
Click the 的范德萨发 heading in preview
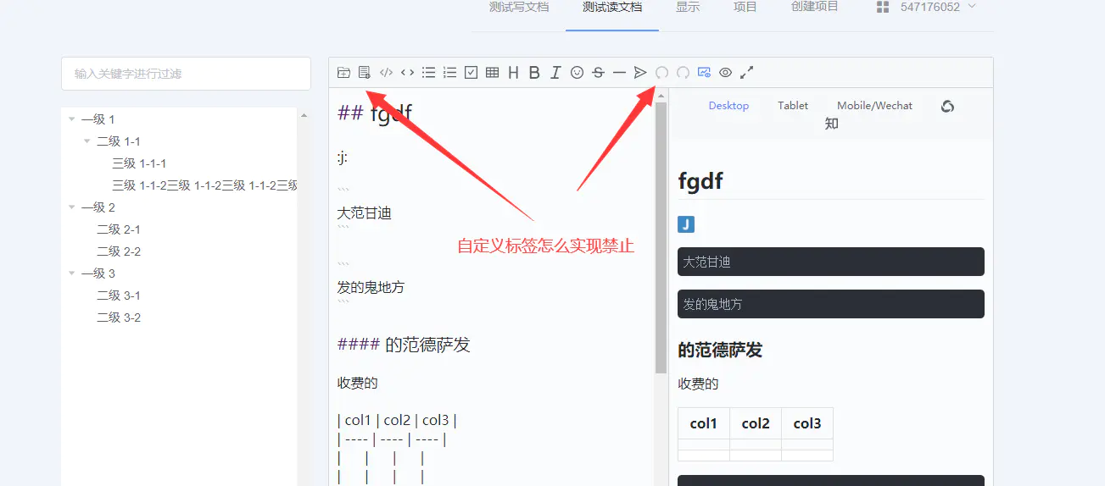[720, 350]
